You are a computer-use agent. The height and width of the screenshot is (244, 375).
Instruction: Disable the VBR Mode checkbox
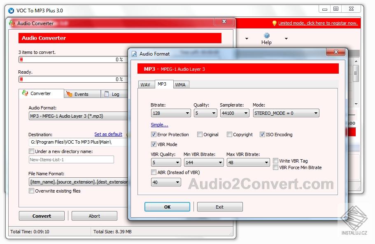[x=154, y=144]
